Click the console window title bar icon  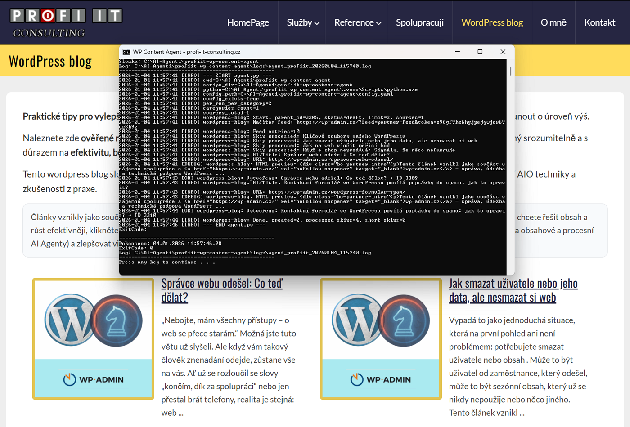point(126,52)
